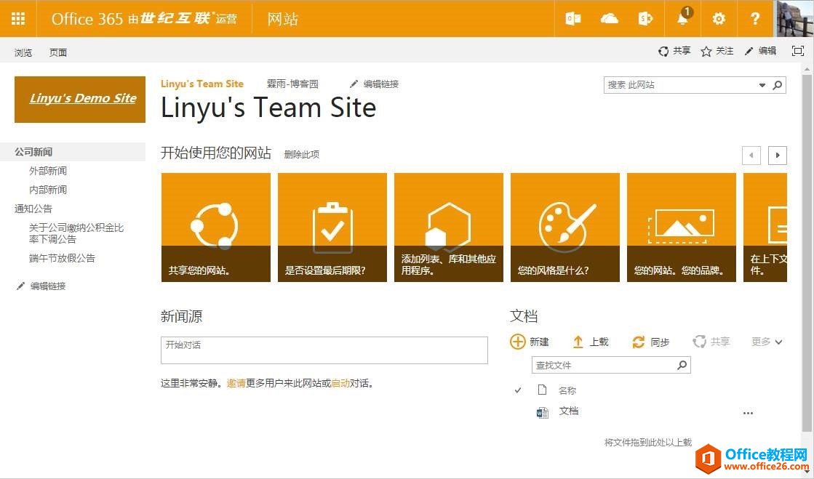Open the ellipsis menu for 文档 file

click(x=748, y=413)
